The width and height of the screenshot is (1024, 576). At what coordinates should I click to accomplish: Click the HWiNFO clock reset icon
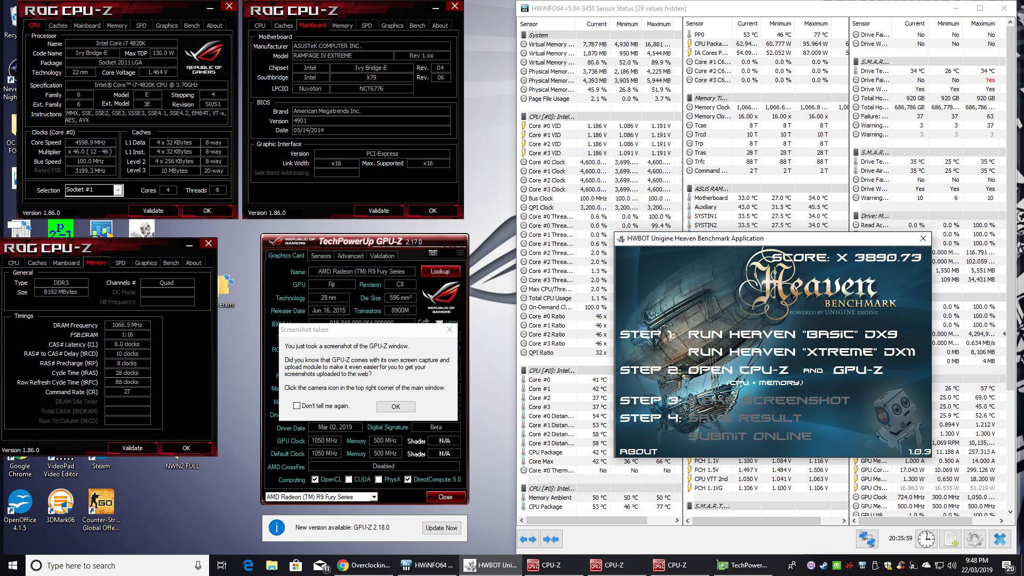(926, 539)
